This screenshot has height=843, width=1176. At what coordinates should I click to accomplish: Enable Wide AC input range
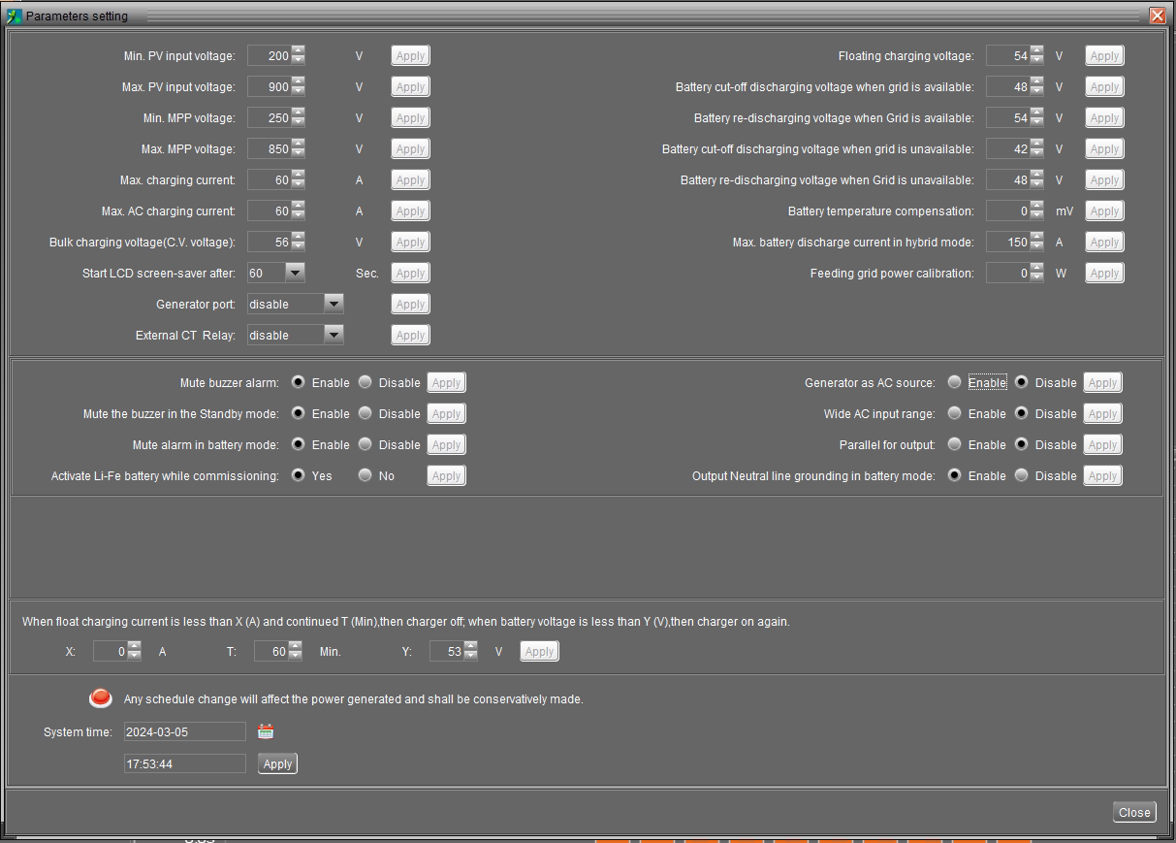pos(955,414)
